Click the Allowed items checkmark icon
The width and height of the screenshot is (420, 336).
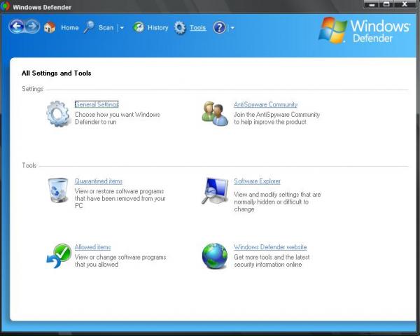(59, 256)
